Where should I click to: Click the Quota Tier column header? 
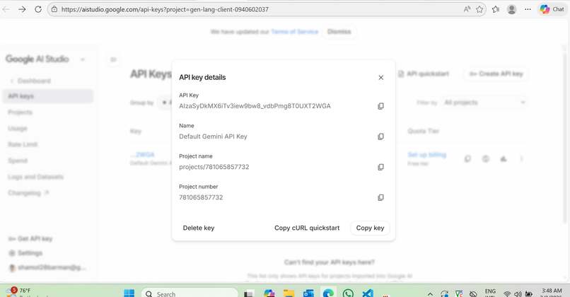pos(423,131)
